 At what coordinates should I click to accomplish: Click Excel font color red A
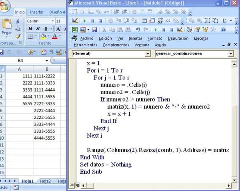(55, 36)
